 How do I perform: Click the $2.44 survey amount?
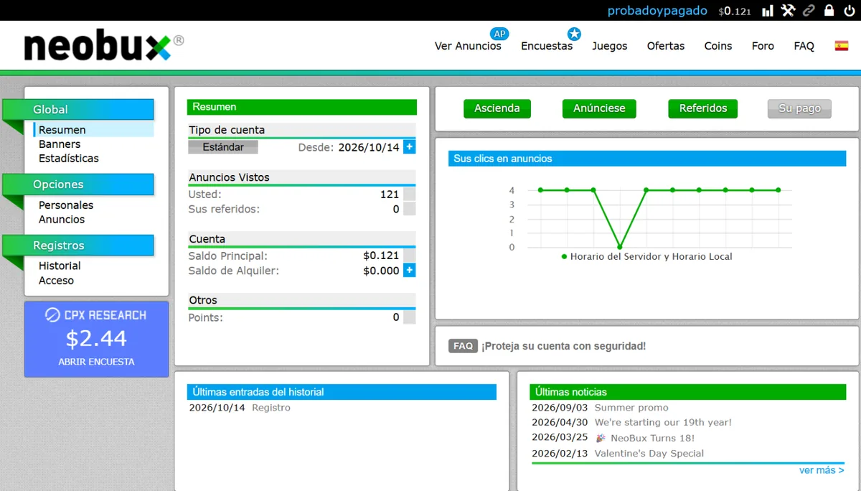(x=96, y=338)
